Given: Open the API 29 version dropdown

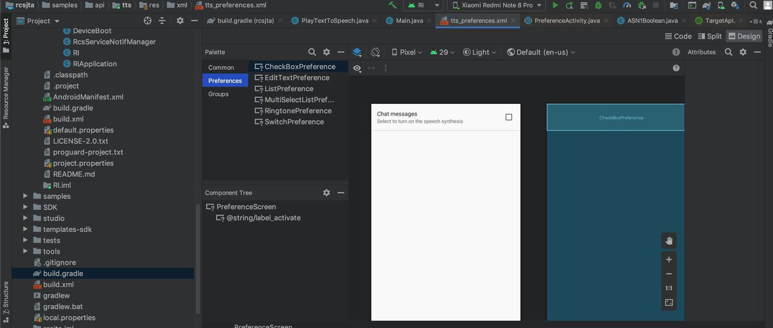Looking at the screenshot, I should [443, 52].
